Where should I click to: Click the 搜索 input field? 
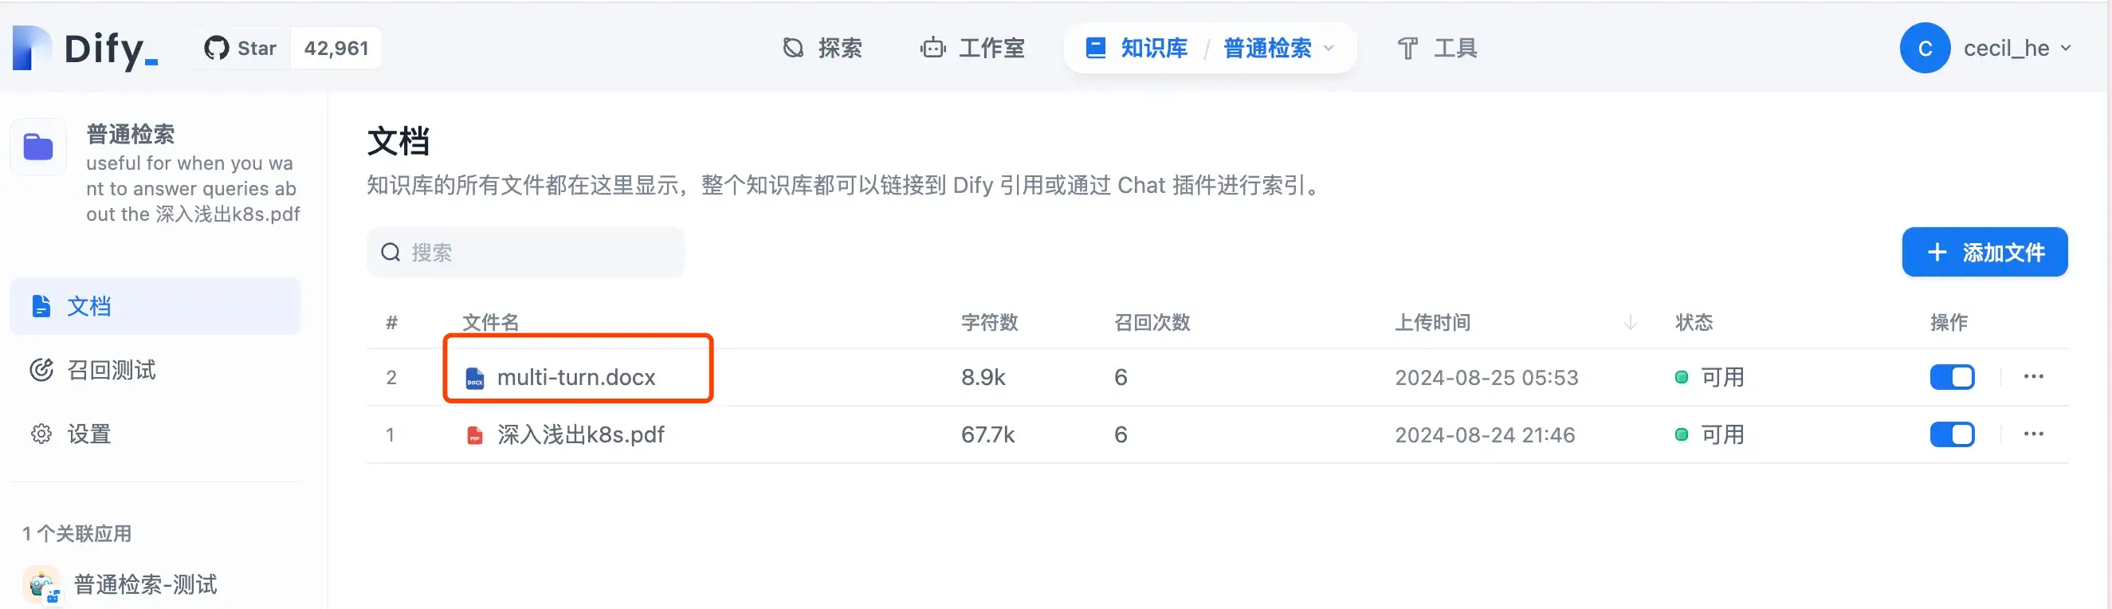point(525,253)
